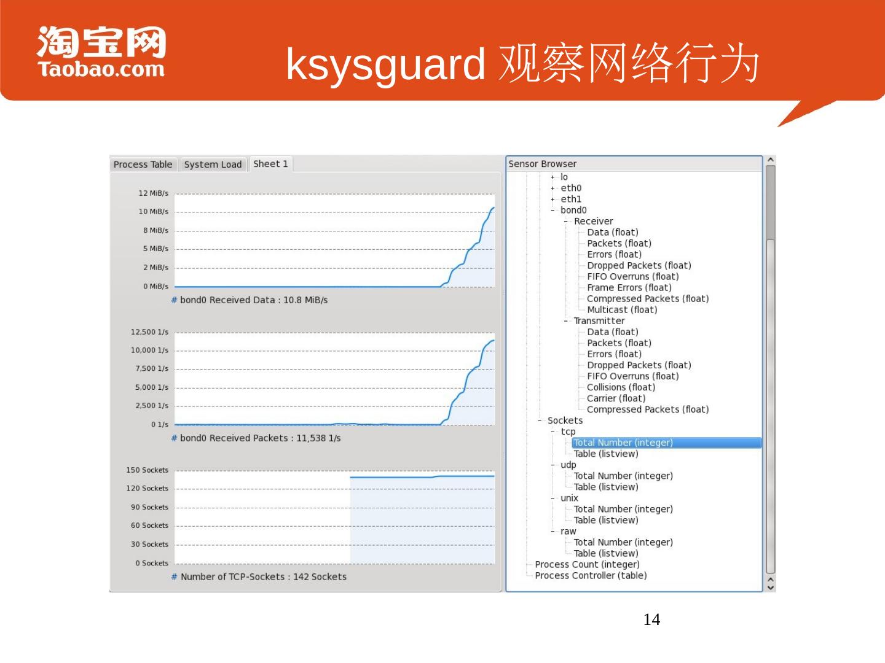Screen dimensions: 885x663
Task: Expand the eth1 interface node
Action: (553, 200)
